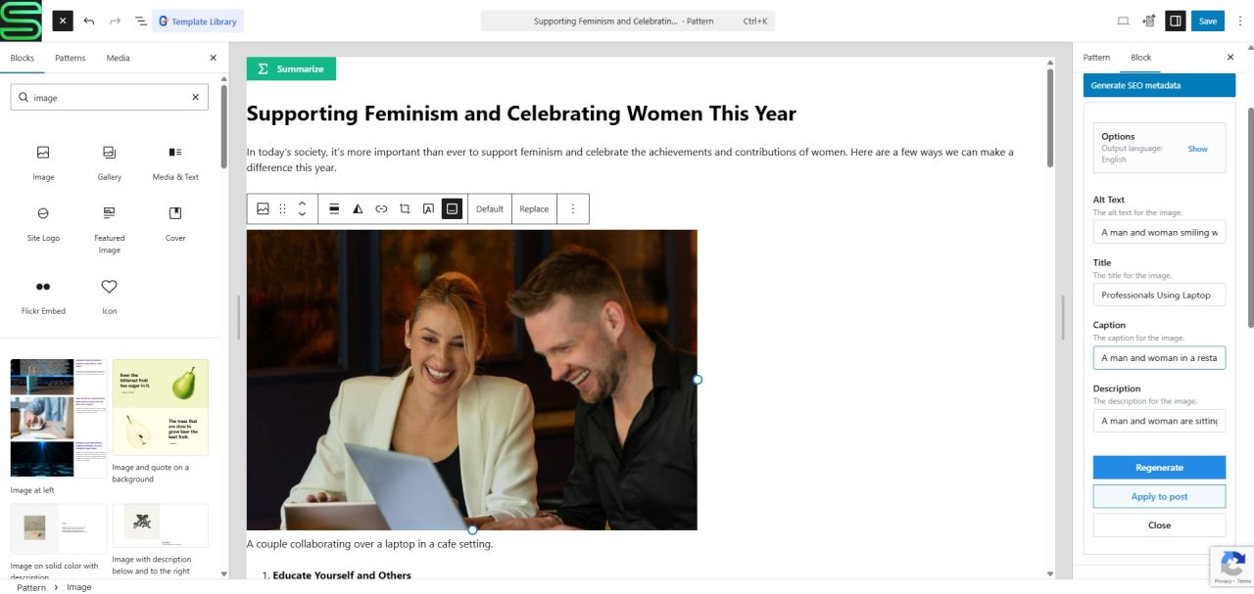This screenshot has height=594, width=1254.
Task: Open the Document Overview list view
Action: (x=141, y=21)
